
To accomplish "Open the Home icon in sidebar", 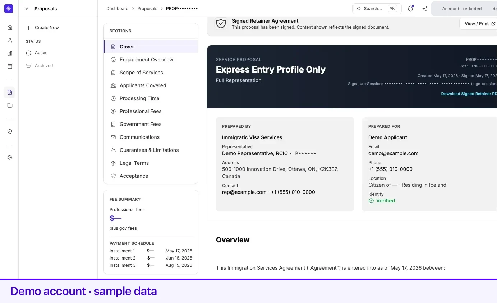I will pyautogui.click(x=10, y=27).
